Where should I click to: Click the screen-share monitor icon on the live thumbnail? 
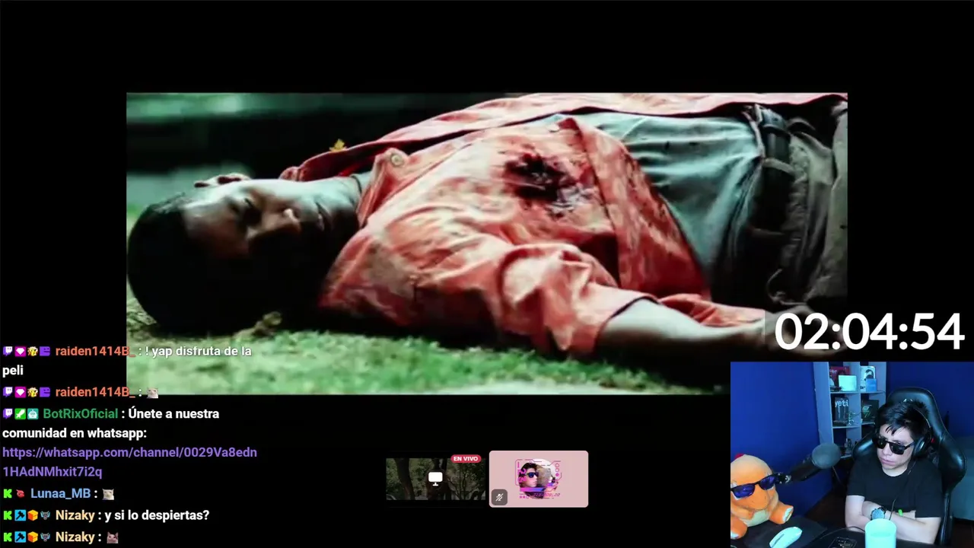coord(435,478)
